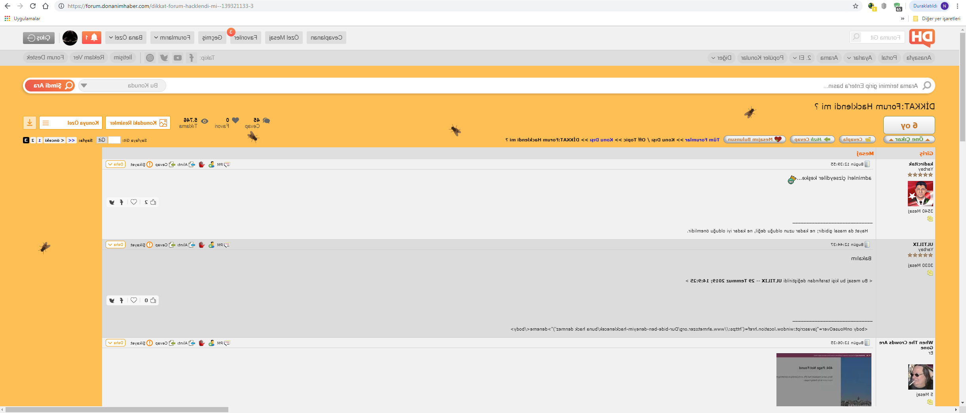Image resolution: width=966 pixels, height=413 pixels.
Task: Share kadircitak's post on Twitter
Action: click(112, 202)
